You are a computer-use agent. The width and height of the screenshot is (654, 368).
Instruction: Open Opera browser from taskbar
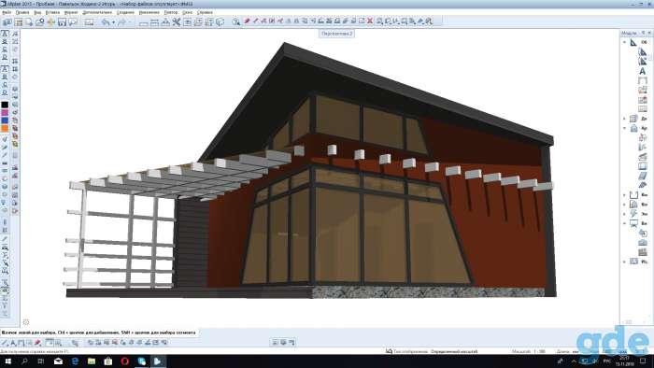[x=124, y=361]
